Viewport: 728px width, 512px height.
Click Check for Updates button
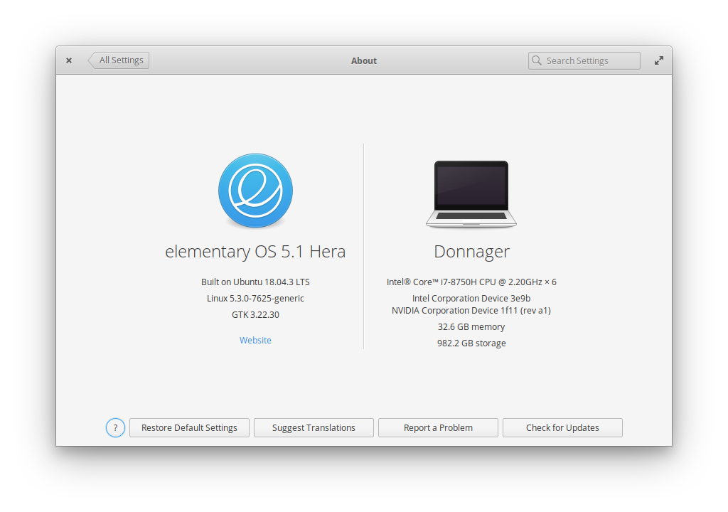point(563,428)
